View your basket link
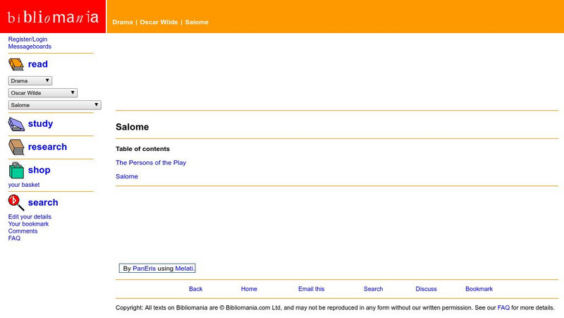Image resolution: width=564 pixels, height=318 pixels. click(x=24, y=185)
